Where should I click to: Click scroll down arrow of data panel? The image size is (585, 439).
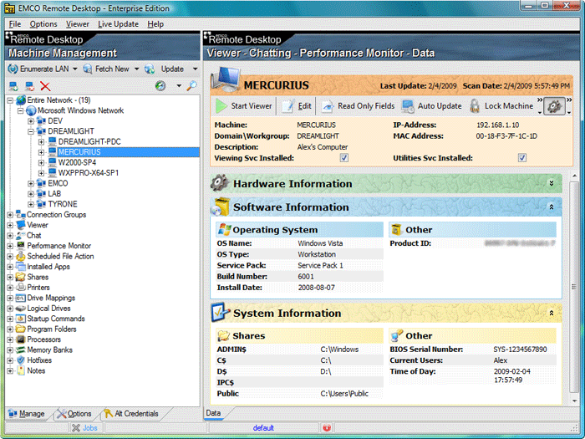(x=574, y=401)
